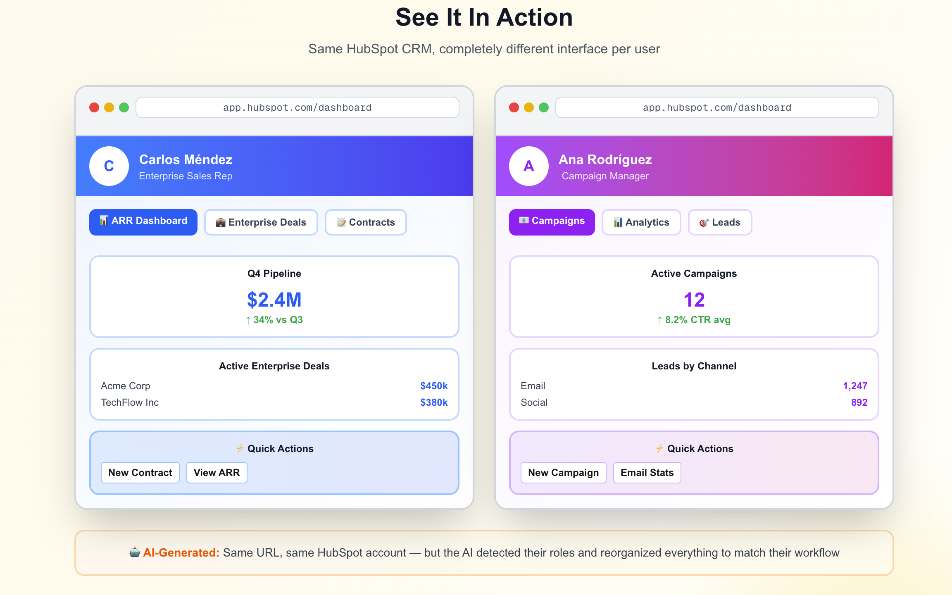Select the Acme Corp deal row
Viewport: 952px width, 595px height.
(274, 386)
